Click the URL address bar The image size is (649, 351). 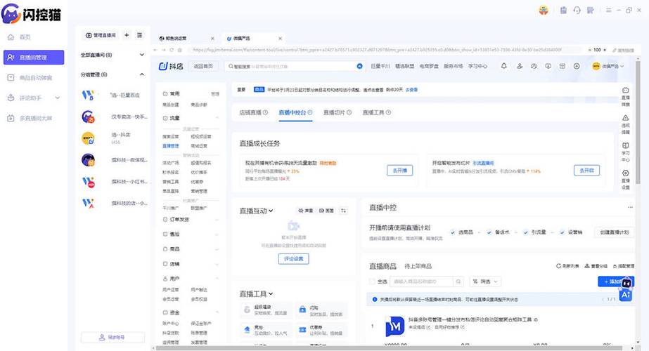377,50
